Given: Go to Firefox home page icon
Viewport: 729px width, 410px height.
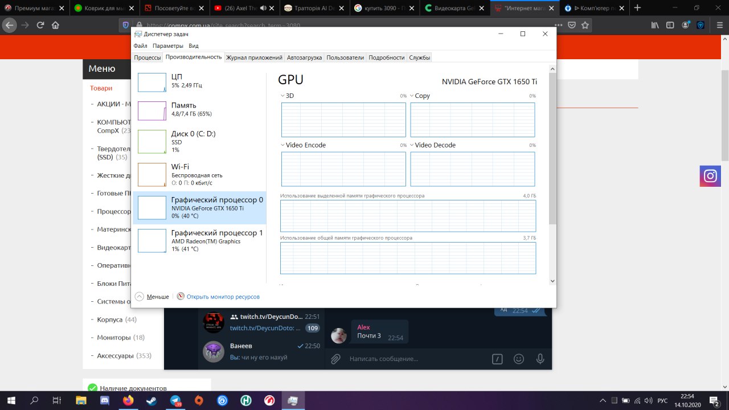Looking at the screenshot, I should click(55, 25).
